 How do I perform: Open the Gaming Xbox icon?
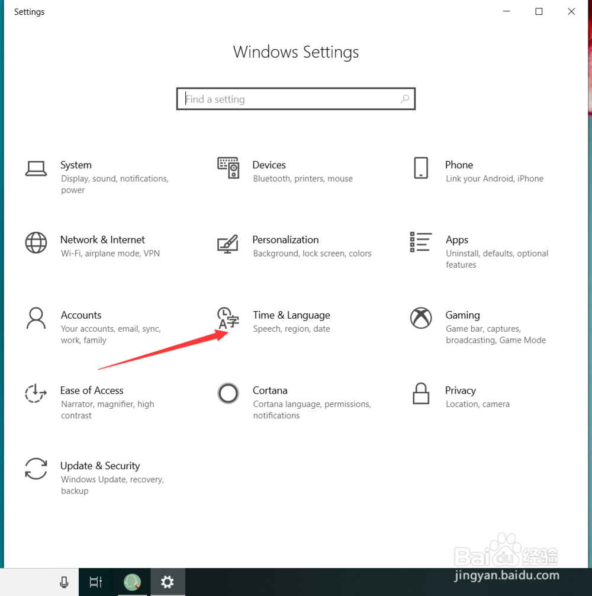click(421, 318)
